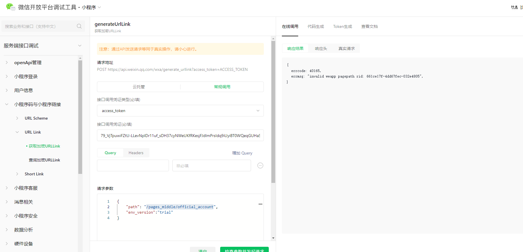Remove the Query row with the minus icon
The image size is (523, 252).
(x=260, y=165)
